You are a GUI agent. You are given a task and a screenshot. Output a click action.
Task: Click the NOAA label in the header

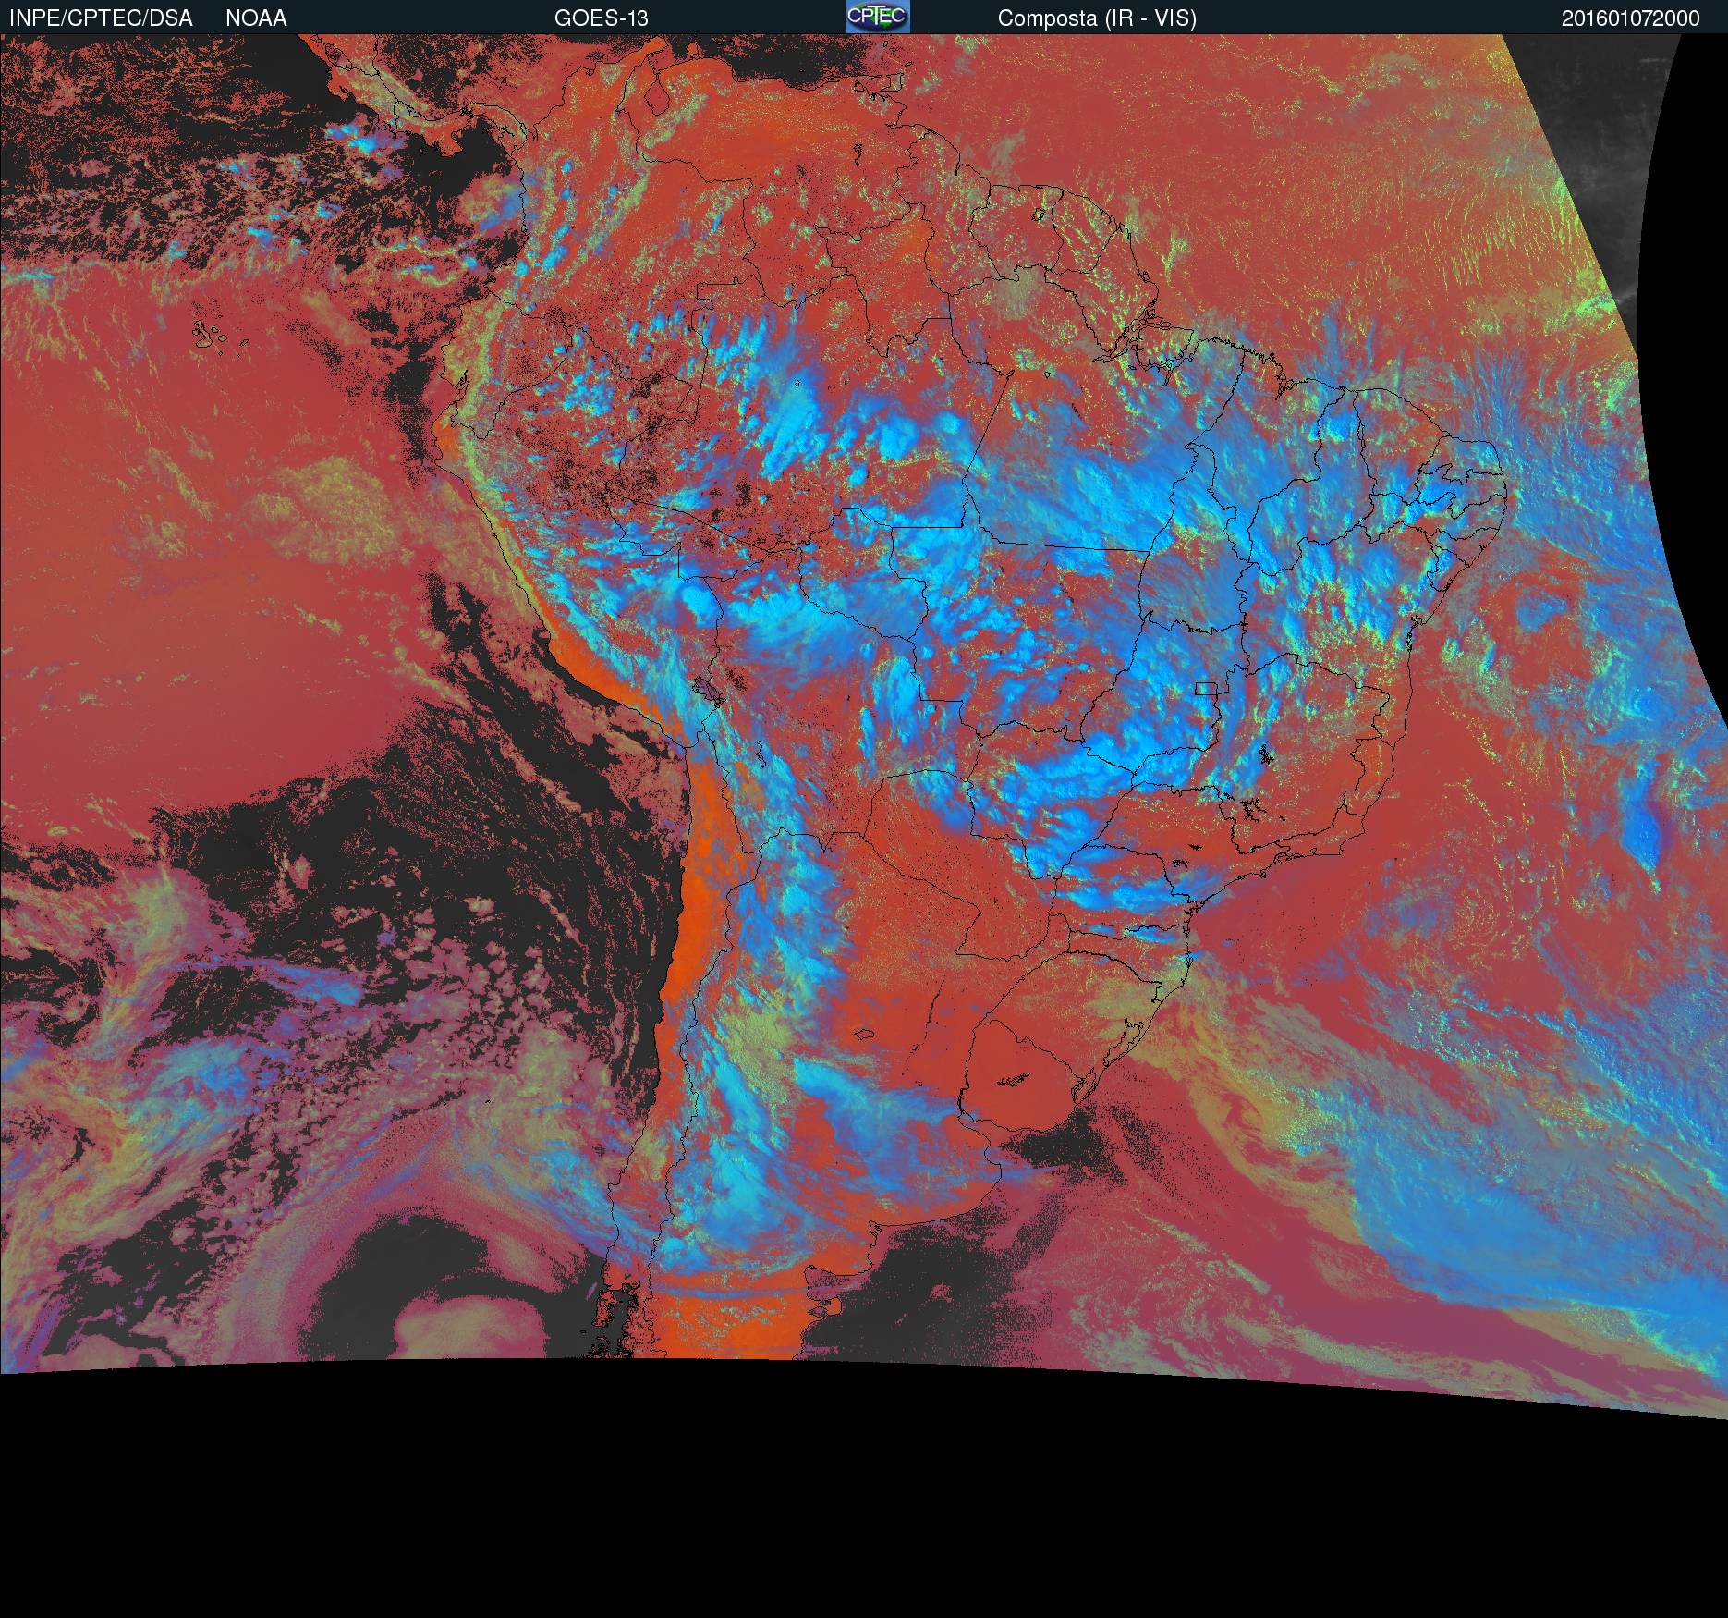click(x=256, y=18)
